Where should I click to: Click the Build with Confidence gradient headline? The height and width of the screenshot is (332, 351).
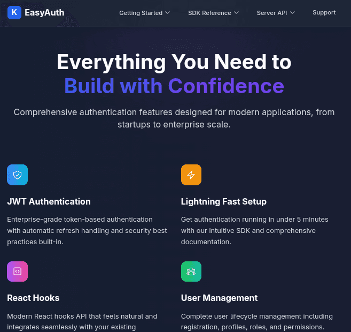(174, 86)
